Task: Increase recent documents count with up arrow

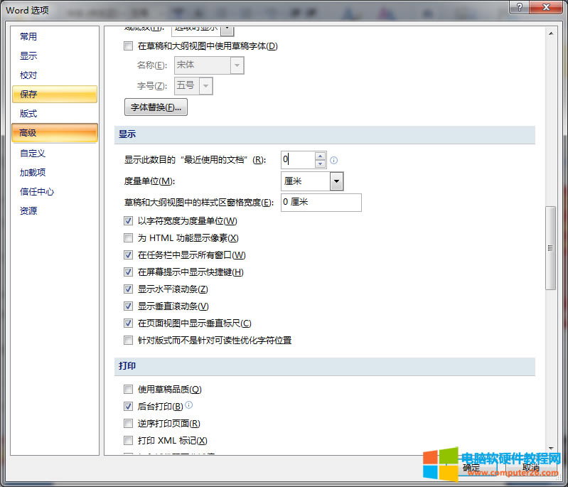Action: click(320, 156)
